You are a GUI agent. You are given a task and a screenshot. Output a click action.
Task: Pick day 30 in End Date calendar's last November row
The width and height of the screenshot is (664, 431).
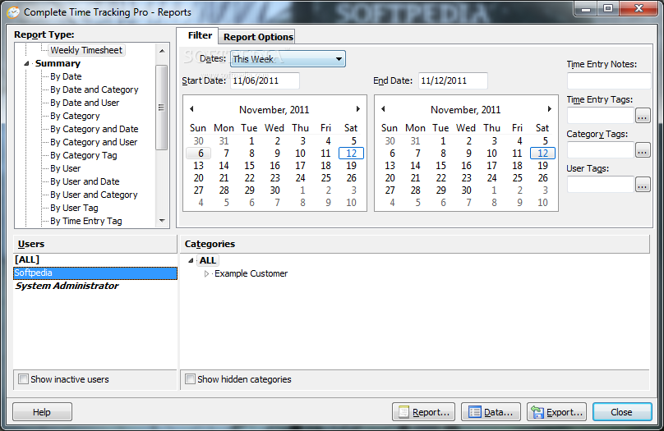tap(466, 190)
